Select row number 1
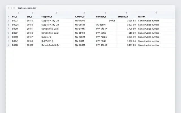The width and height of the screenshot is (181, 113). click(8, 17)
